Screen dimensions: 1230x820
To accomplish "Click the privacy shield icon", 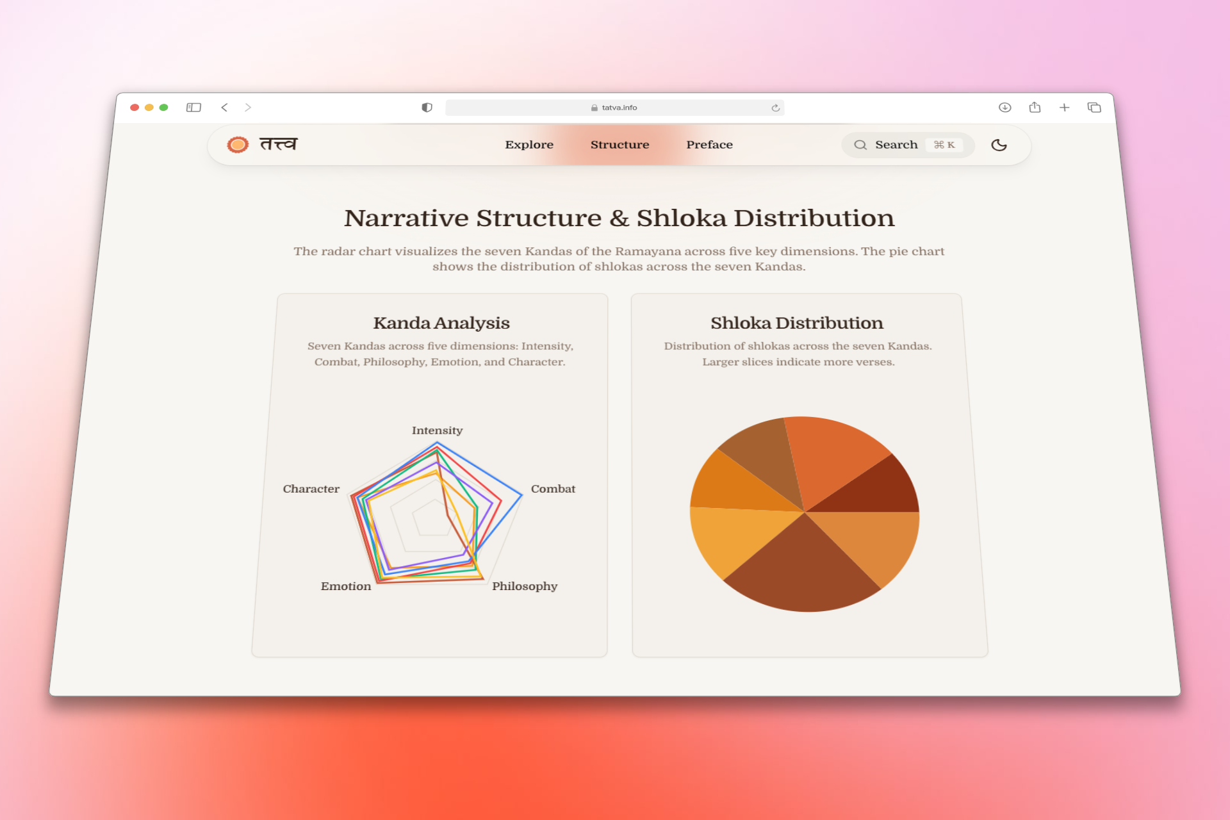I will (x=427, y=108).
